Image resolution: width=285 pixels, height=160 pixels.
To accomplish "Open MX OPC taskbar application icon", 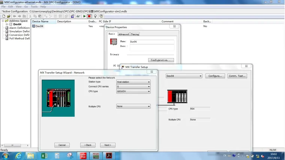I will [96, 156].
